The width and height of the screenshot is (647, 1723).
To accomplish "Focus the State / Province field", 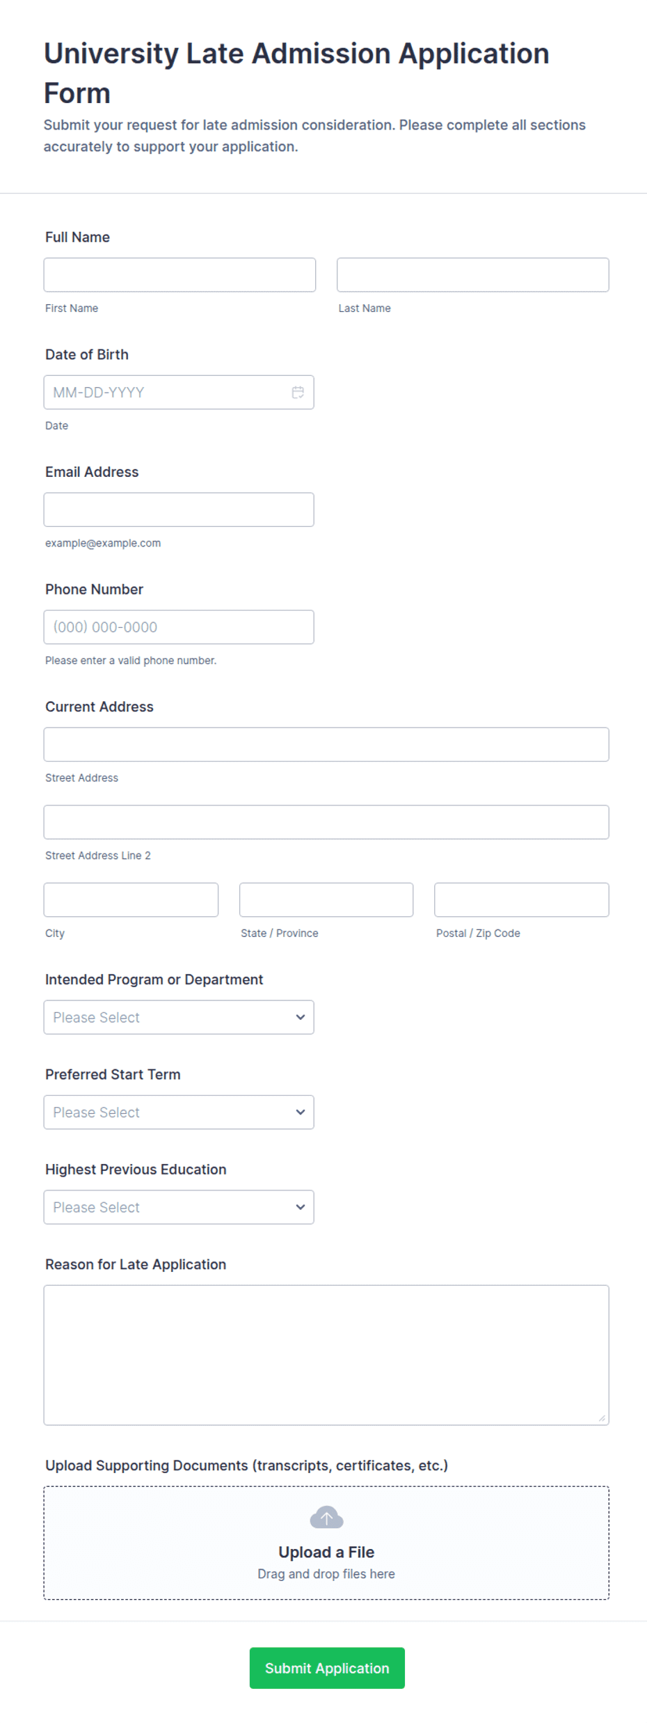I will (326, 900).
